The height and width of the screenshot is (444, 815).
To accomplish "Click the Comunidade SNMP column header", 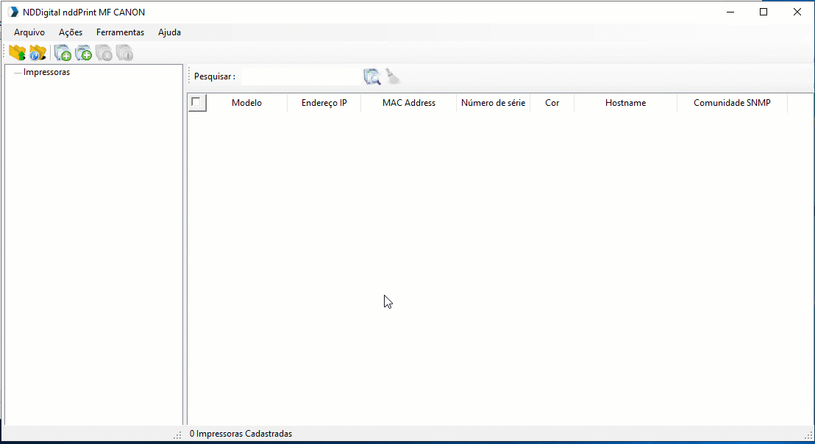I will click(x=732, y=103).
